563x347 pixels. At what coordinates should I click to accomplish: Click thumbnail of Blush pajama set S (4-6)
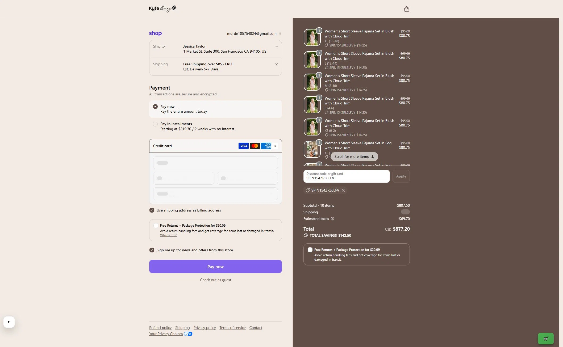(x=312, y=105)
